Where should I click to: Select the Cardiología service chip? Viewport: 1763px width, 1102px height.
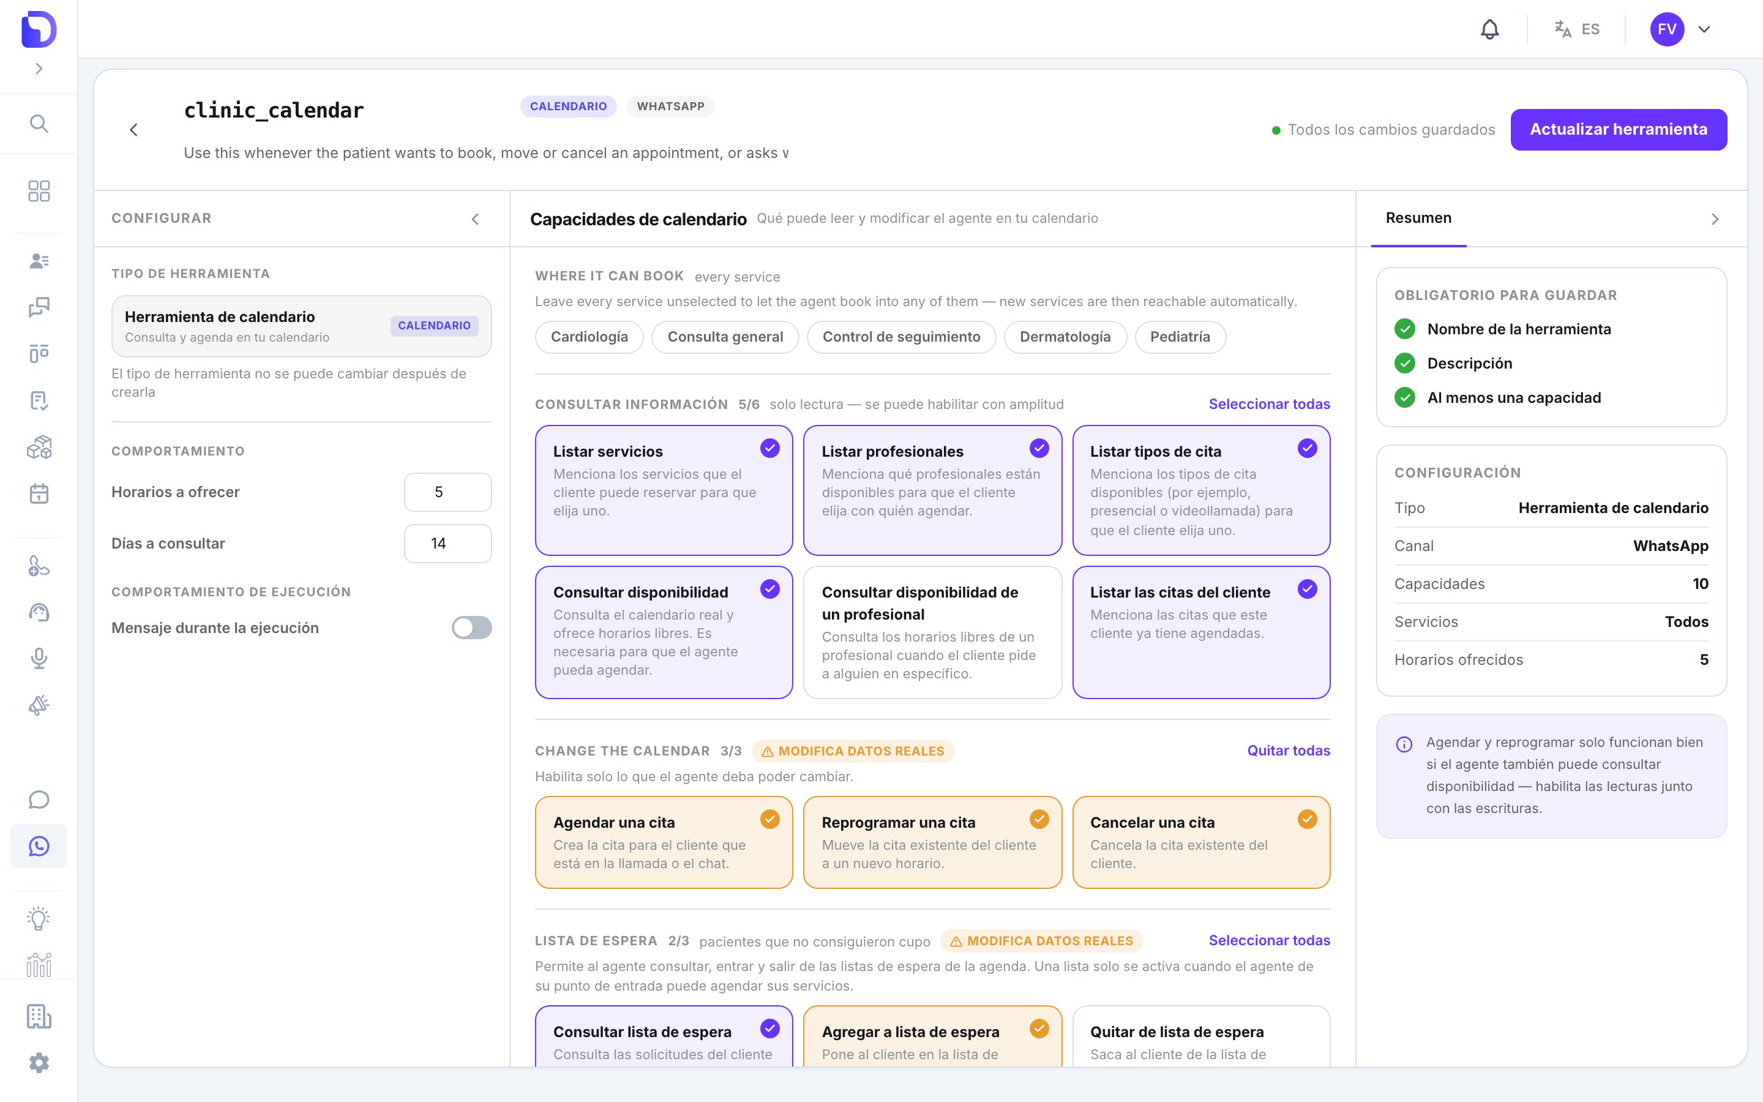tap(590, 337)
